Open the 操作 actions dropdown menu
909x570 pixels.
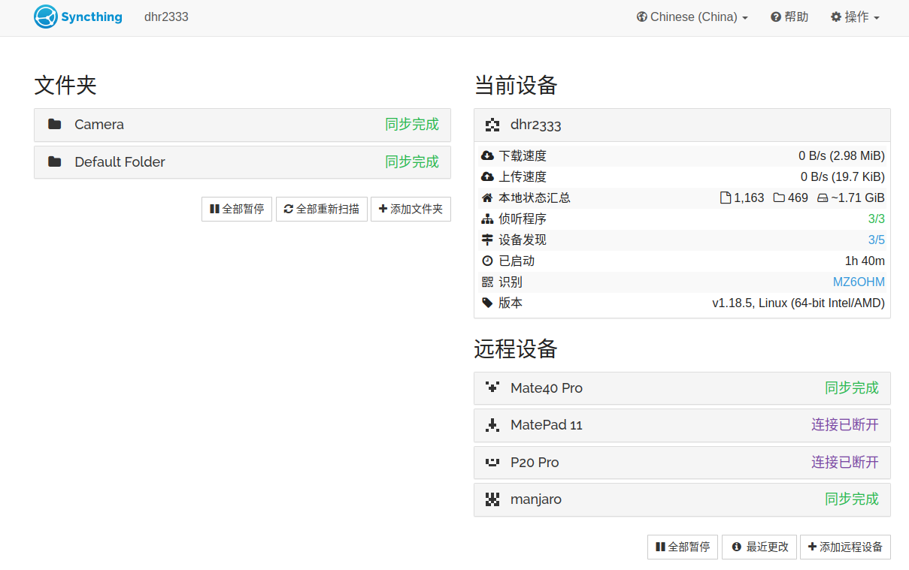(855, 17)
